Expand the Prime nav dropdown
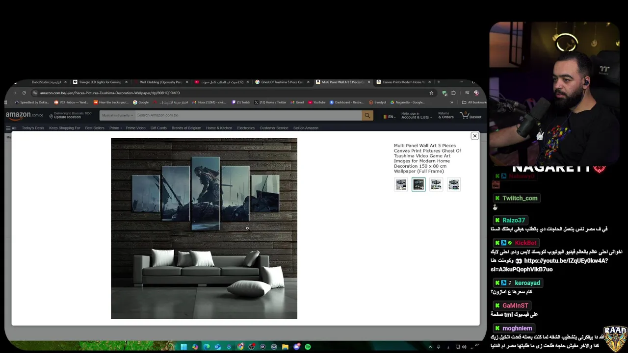 115,128
